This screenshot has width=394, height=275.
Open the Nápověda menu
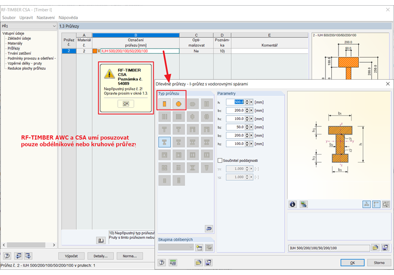click(68, 18)
